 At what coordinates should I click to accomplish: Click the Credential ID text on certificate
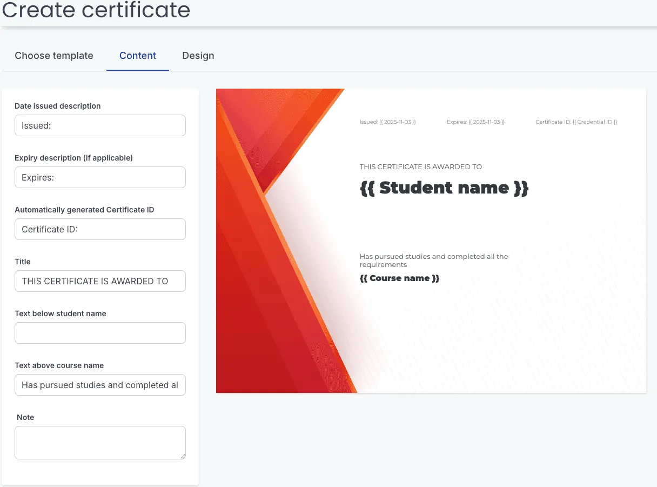[576, 122]
